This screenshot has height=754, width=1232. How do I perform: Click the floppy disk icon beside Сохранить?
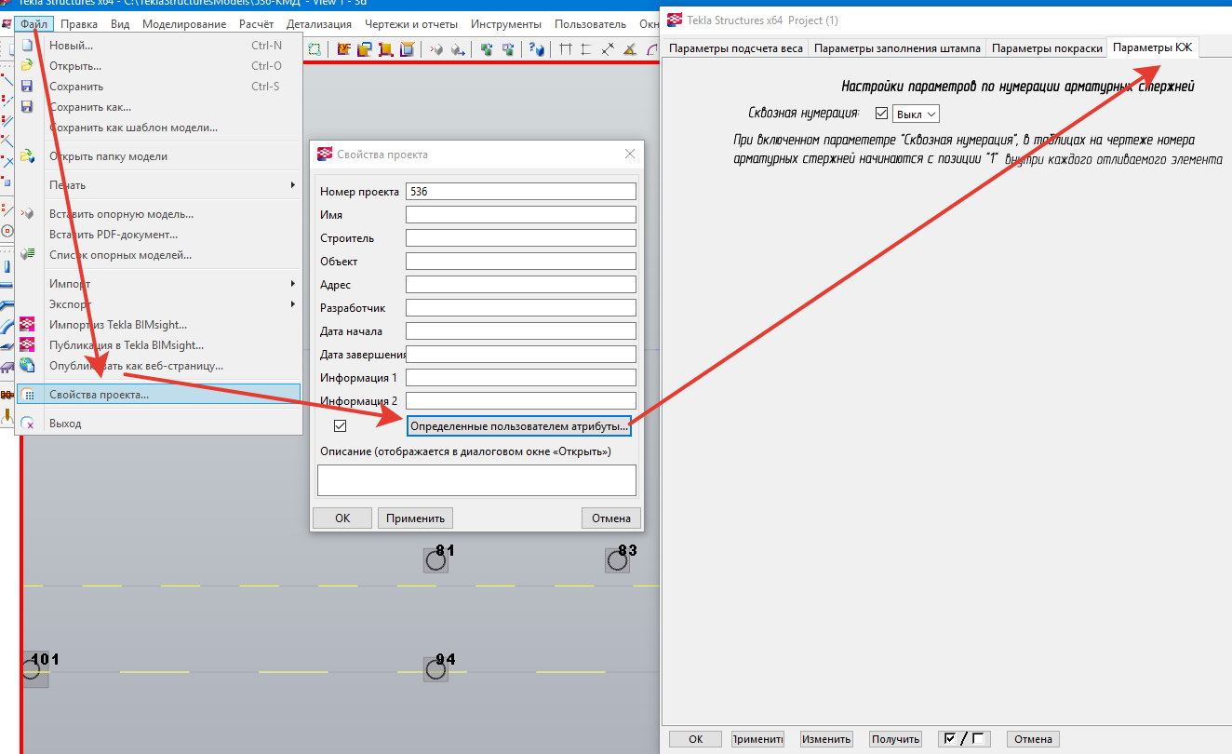coord(27,87)
